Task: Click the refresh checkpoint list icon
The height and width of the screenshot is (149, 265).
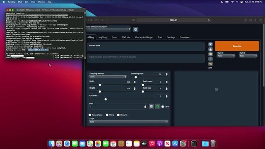Action: [135, 29]
